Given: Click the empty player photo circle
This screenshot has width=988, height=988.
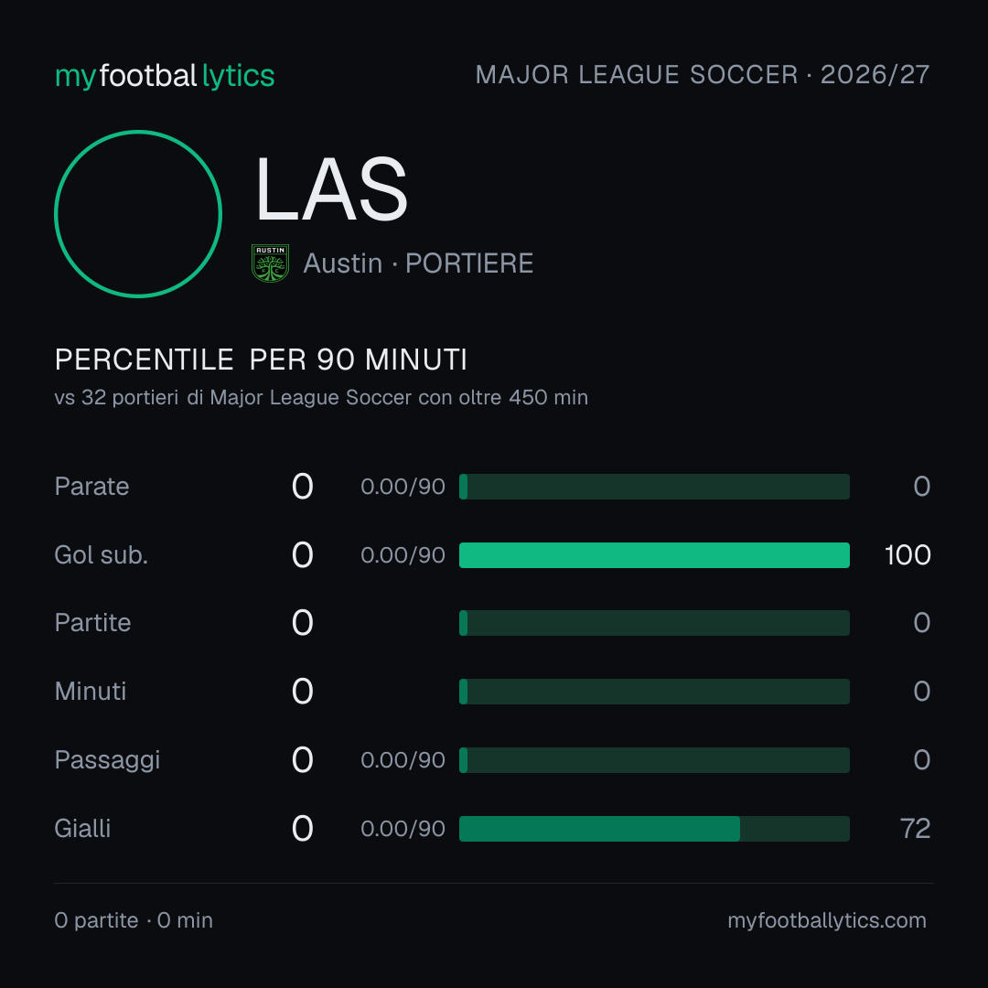Looking at the screenshot, I should [x=138, y=213].
